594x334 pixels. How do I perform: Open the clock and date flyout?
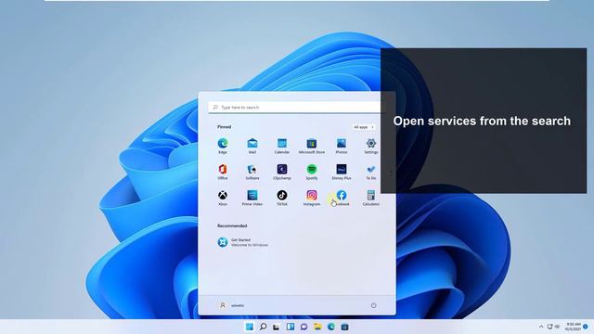[573, 327]
